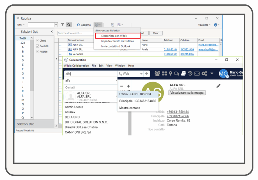The width and height of the screenshot is (258, 180).
Task: Expand the toolbar down-arrow menu in Collaboration
Action: point(212,74)
